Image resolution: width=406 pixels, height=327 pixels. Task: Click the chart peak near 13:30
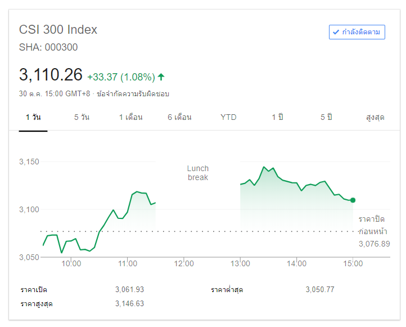tap(264, 167)
